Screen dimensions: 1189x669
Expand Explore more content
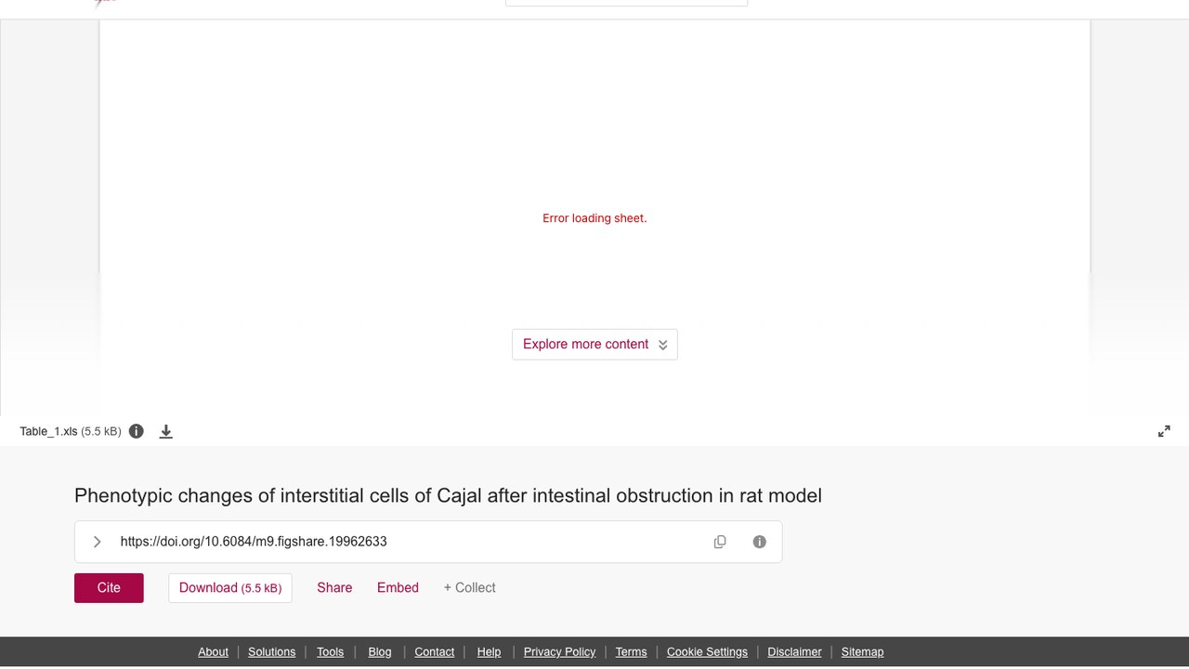[594, 344]
